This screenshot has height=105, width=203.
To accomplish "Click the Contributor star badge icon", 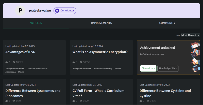I will pos(57,11).
